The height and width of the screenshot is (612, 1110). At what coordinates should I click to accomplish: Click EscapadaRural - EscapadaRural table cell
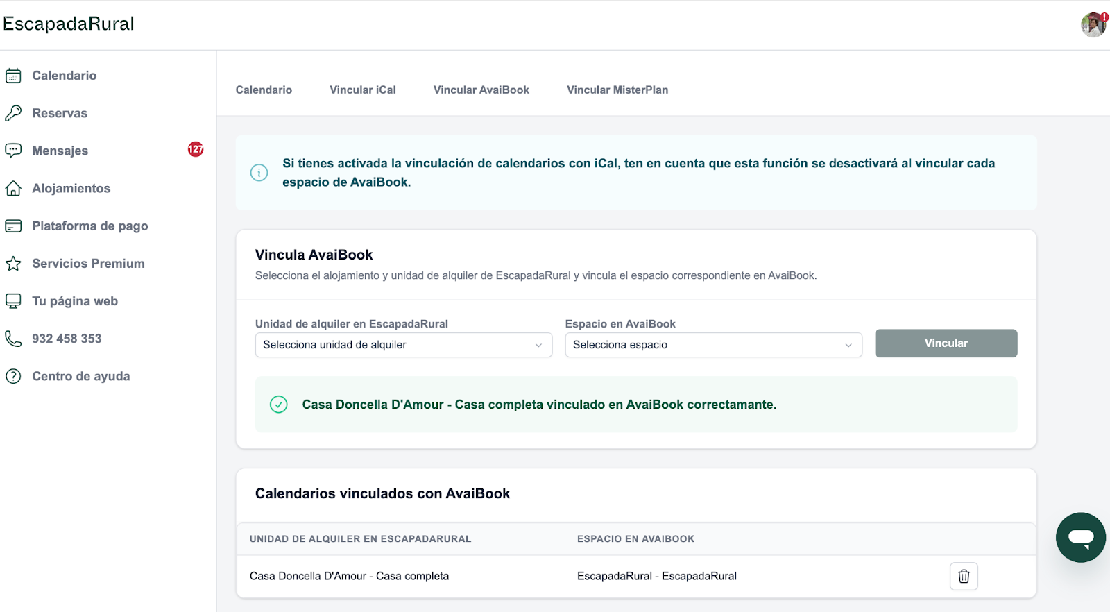[657, 576]
